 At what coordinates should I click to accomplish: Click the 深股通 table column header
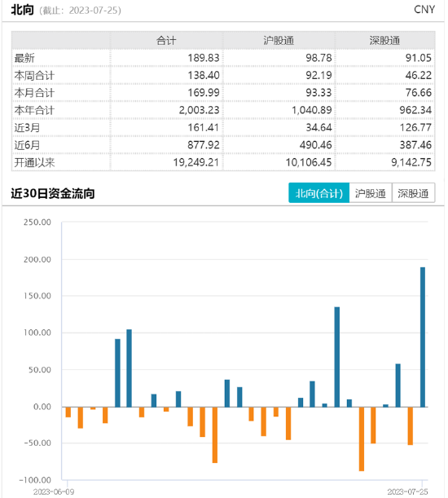click(384, 40)
